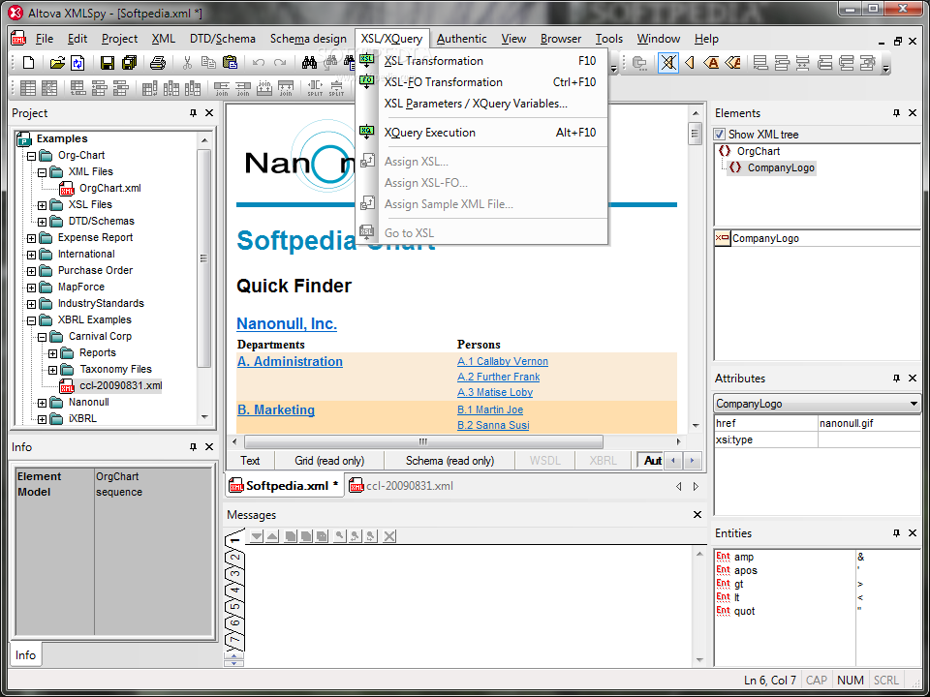Click the Reload document icon
The height and width of the screenshot is (697, 930).
(x=77, y=62)
